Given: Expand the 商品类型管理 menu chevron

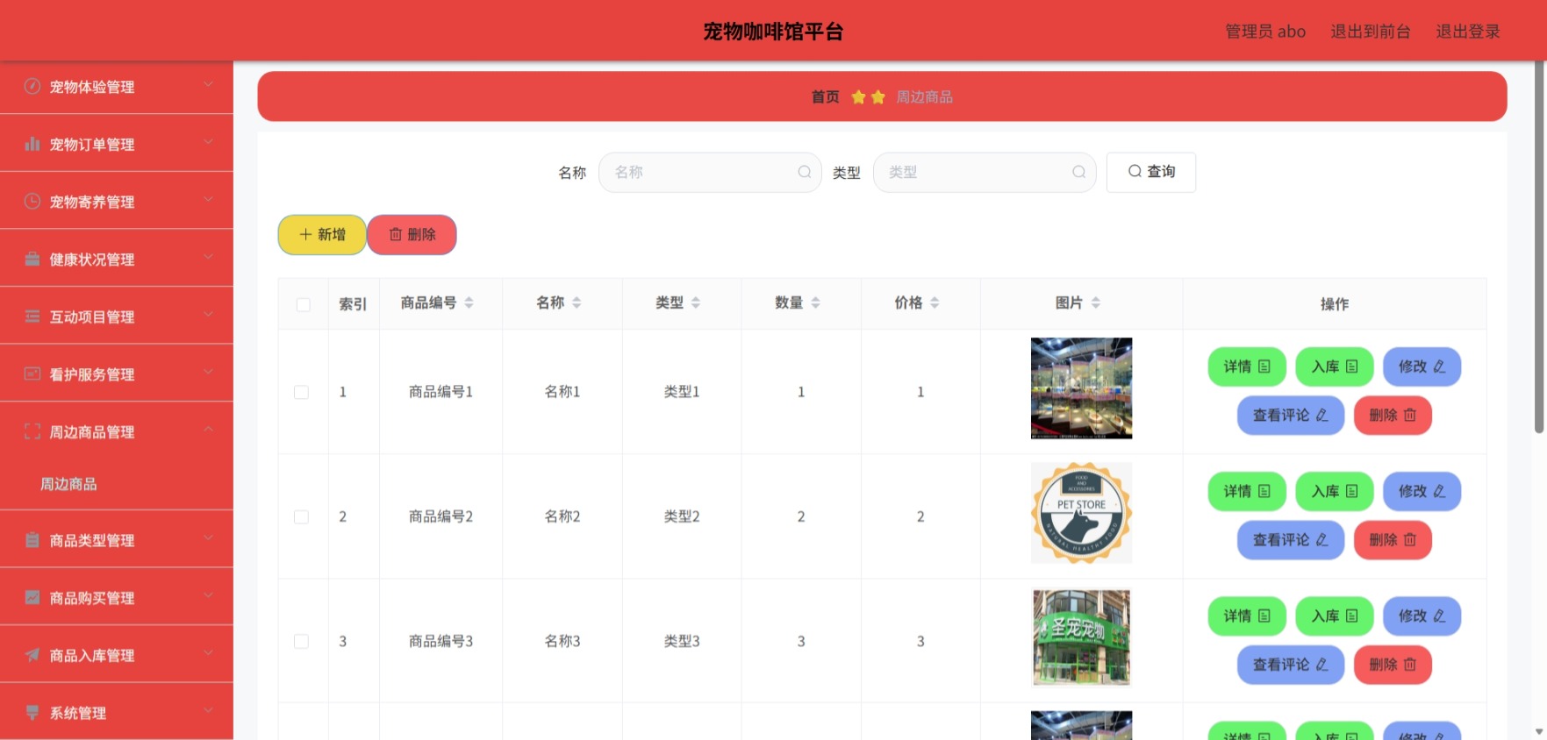Looking at the screenshot, I should pos(209,538).
